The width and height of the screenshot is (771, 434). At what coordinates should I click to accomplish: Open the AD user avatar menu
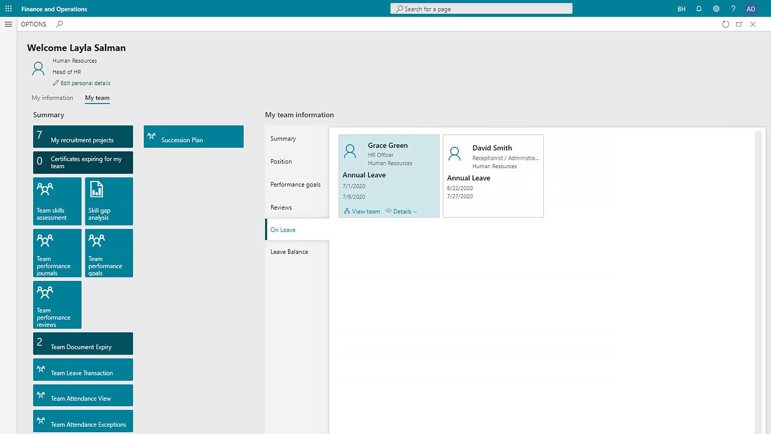coord(751,9)
